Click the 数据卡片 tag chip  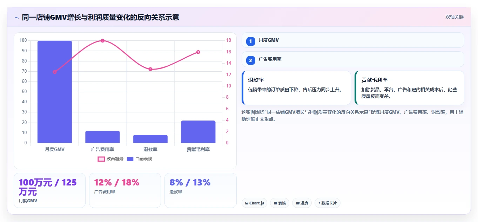click(x=327, y=203)
